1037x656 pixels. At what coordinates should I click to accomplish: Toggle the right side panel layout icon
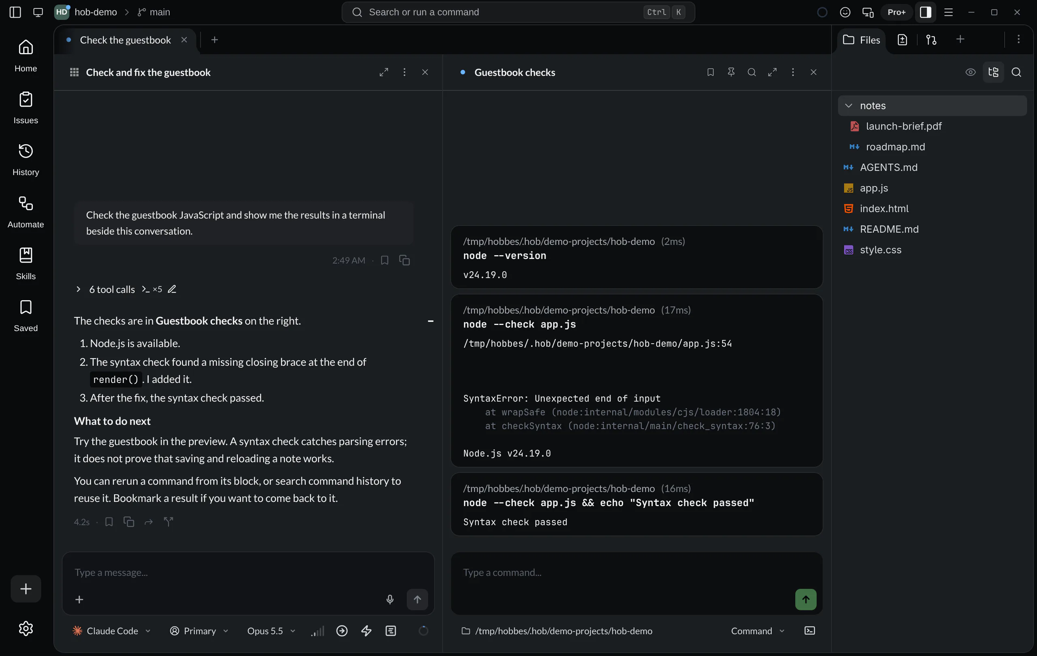point(925,12)
